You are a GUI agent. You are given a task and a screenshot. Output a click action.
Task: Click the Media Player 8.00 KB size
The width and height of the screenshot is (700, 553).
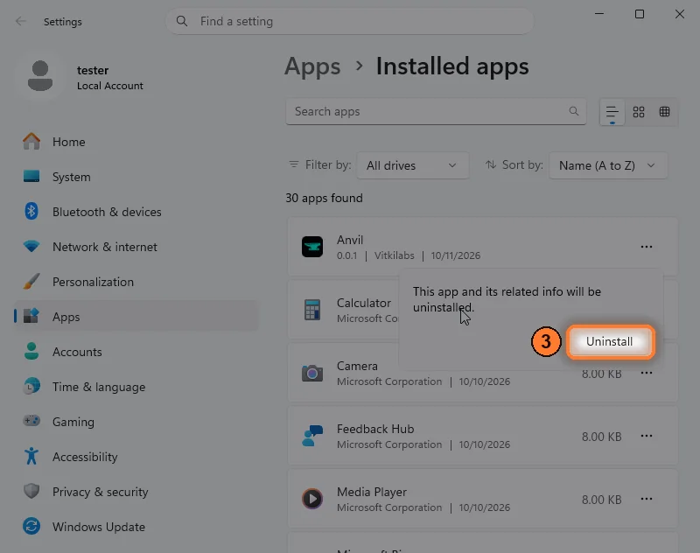coord(601,500)
